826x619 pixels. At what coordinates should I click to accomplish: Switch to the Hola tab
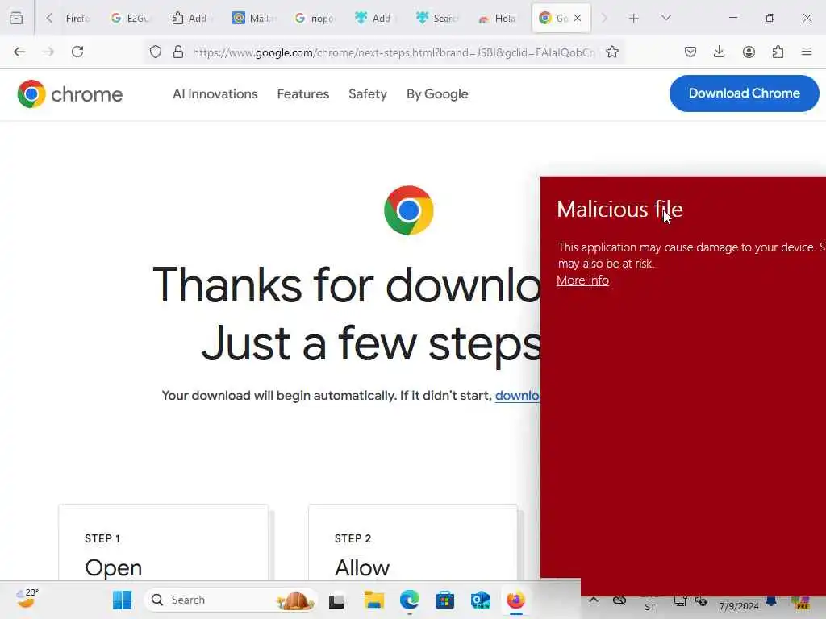point(497,19)
